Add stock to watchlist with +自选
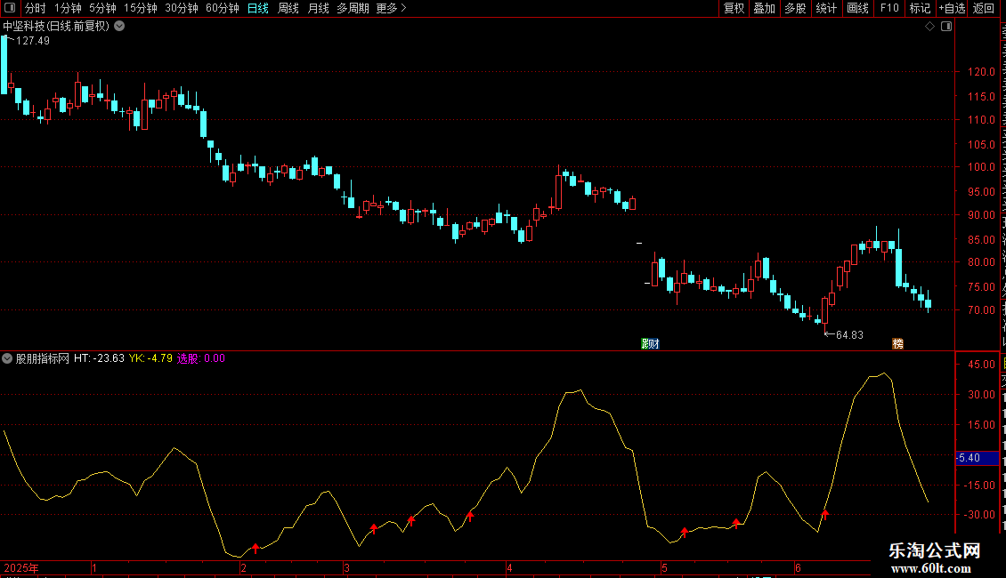1006x578 pixels. 952,8
